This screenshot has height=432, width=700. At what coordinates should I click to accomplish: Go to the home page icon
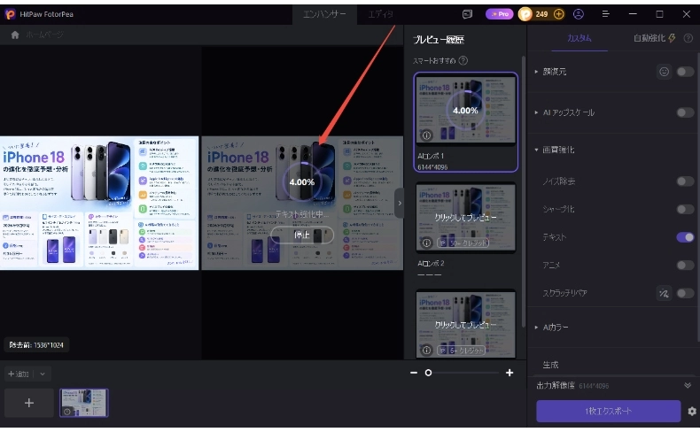coord(15,35)
